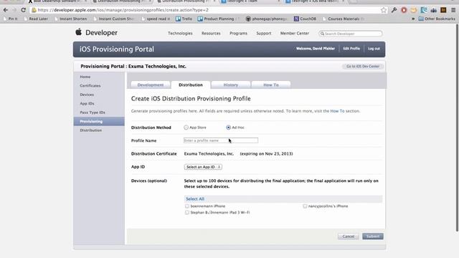
Task: Open the dark blue droplets extension icon
Action: pyautogui.click(x=433, y=10)
